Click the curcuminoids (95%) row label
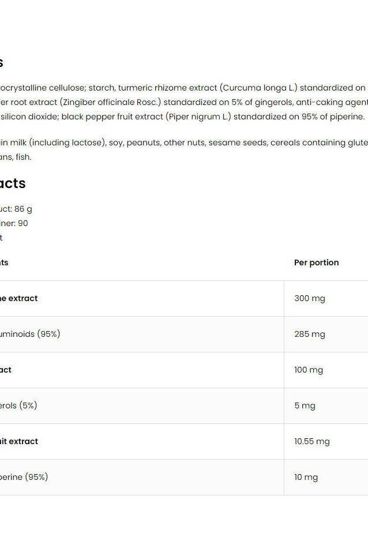 30,334
